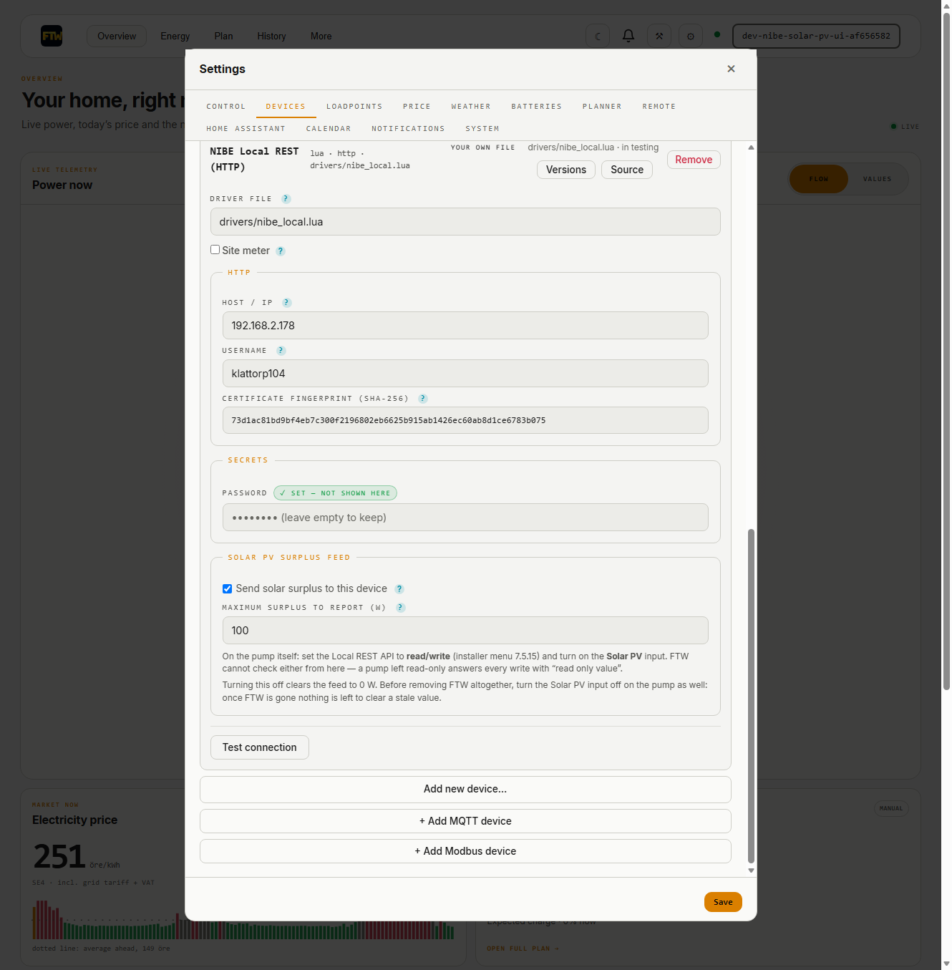This screenshot has height=970, width=952.
Task: View the driver Source
Action: pos(627,170)
